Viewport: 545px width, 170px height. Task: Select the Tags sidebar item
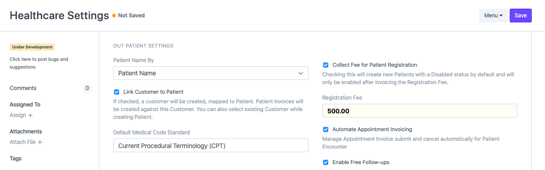click(x=16, y=158)
